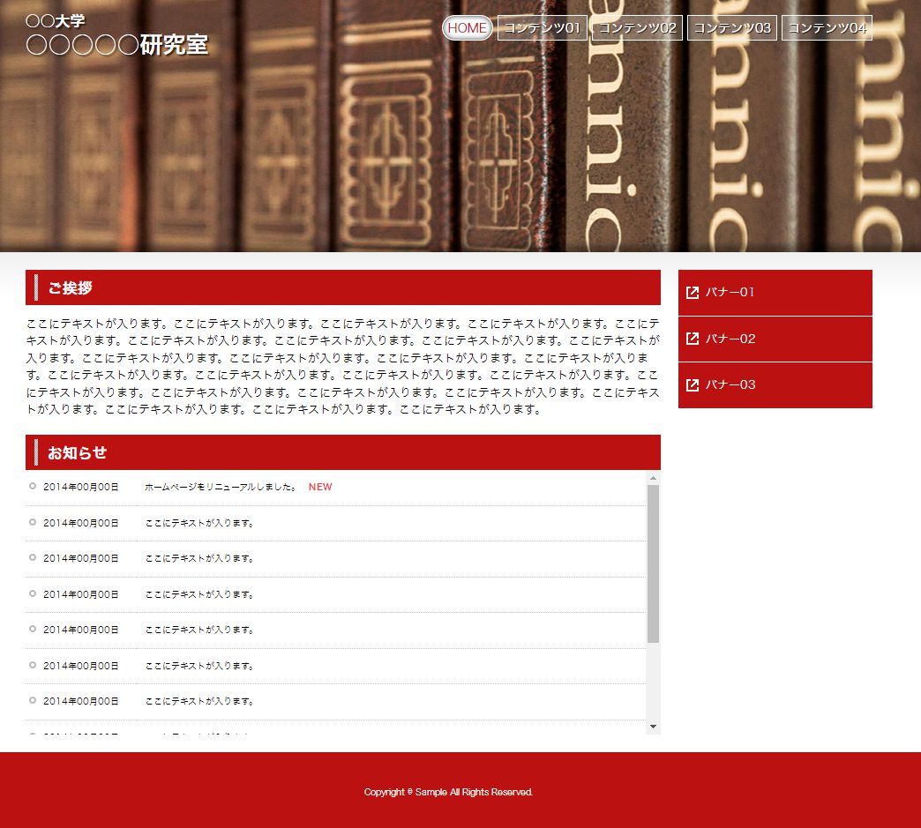The image size is (921, 828).
Task: Open the バナー01 sidebar banner
Action: [x=775, y=293]
